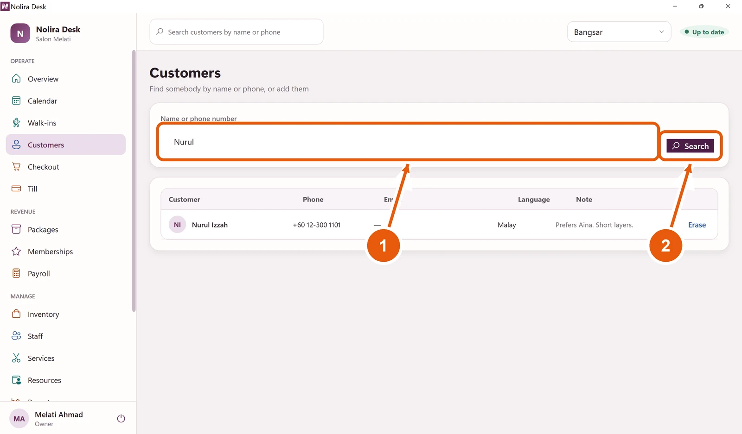742x434 pixels.
Task: Click the Nolira Desk title bar app icon
Action: pos(5,6)
